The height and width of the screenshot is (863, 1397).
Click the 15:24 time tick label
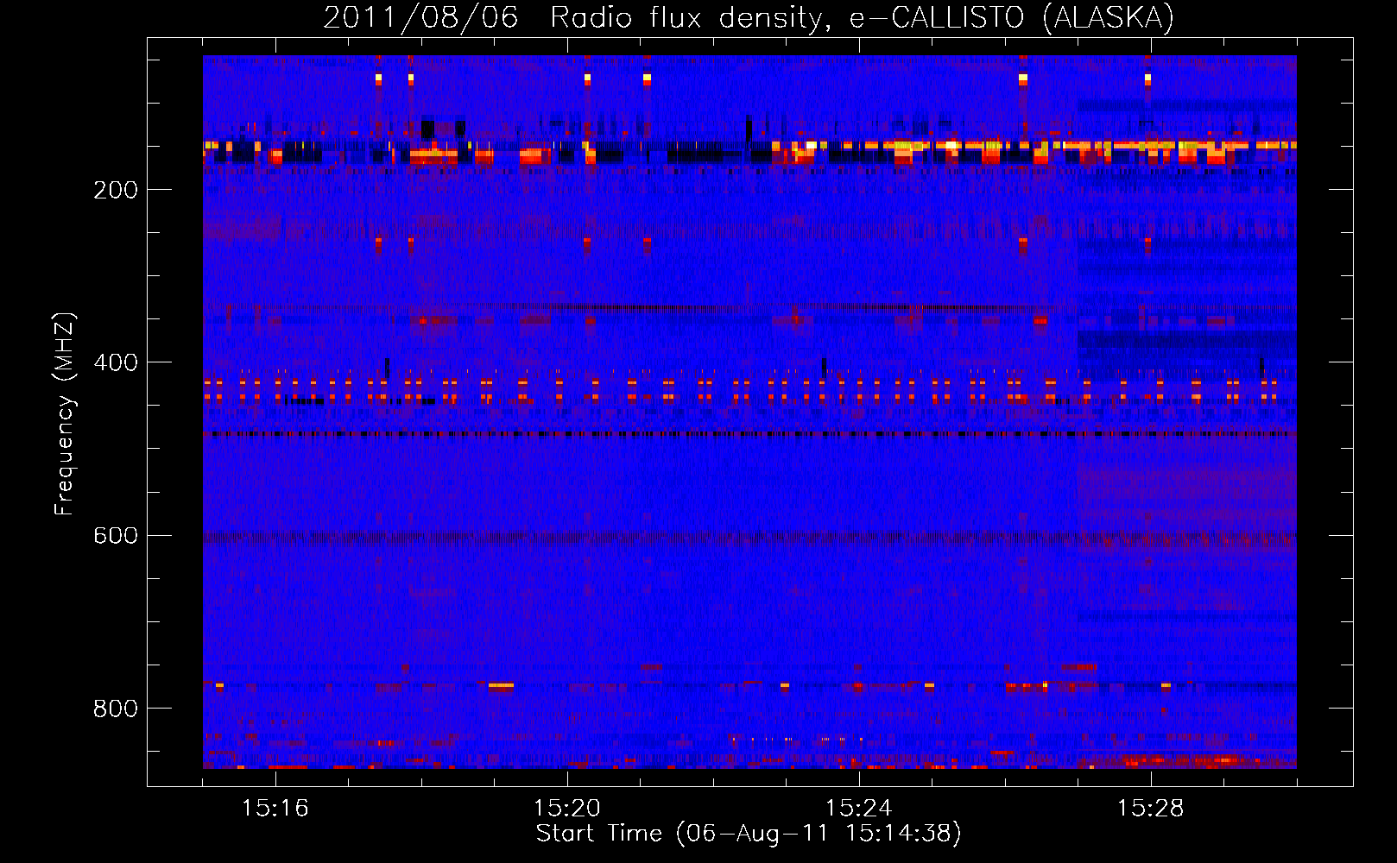coord(858,809)
